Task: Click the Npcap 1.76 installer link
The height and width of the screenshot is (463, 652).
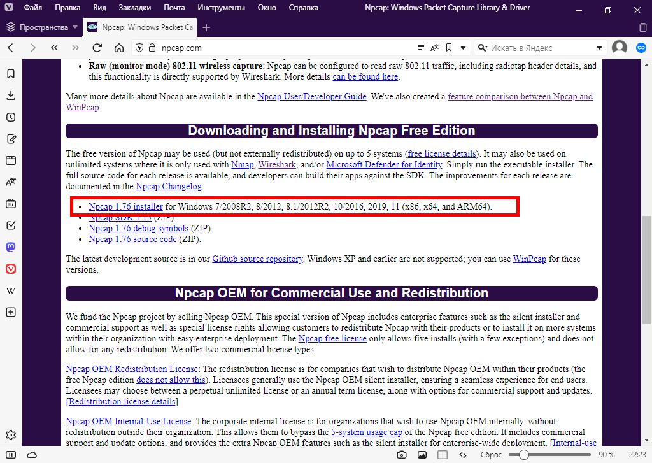Action: [125, 207]
